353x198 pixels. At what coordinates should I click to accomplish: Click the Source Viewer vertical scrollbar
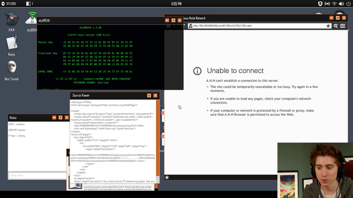click(158, 138)
